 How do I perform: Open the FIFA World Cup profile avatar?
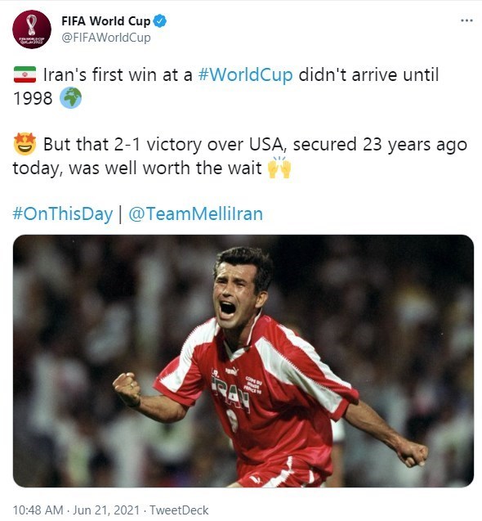pos(32,29)
